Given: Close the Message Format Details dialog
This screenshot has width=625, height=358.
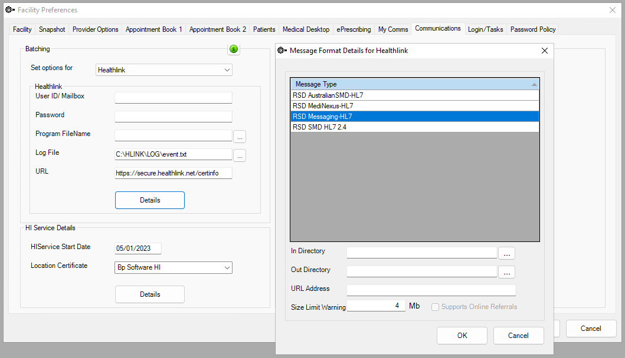Looking at the screenshot, I should click(x=544, y=51).
